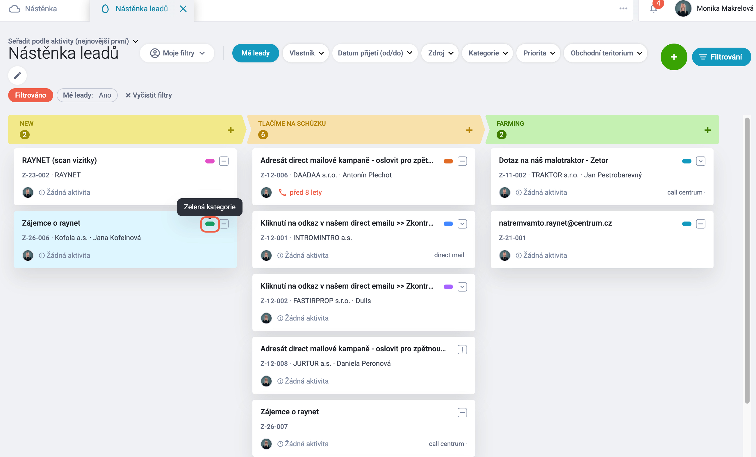The height and width of the screenshot is (457, 756).
Task: Expand the Vlastník filter dropdown
Action: 306,53
